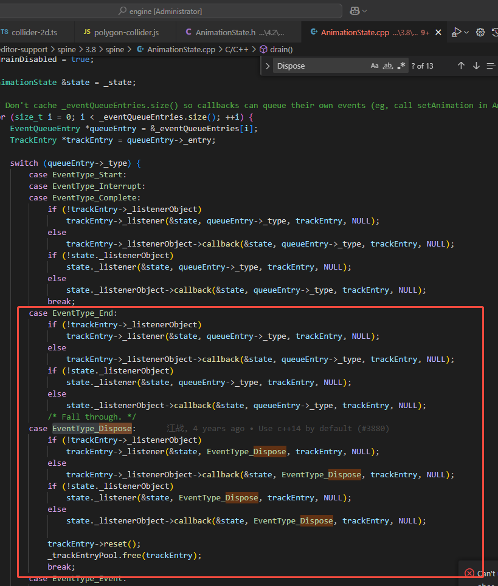Image resolution: width=498 pixels, height=586 pixels.
Task: Click 'case EventType_Start:' line
Action: click(77, 175)
